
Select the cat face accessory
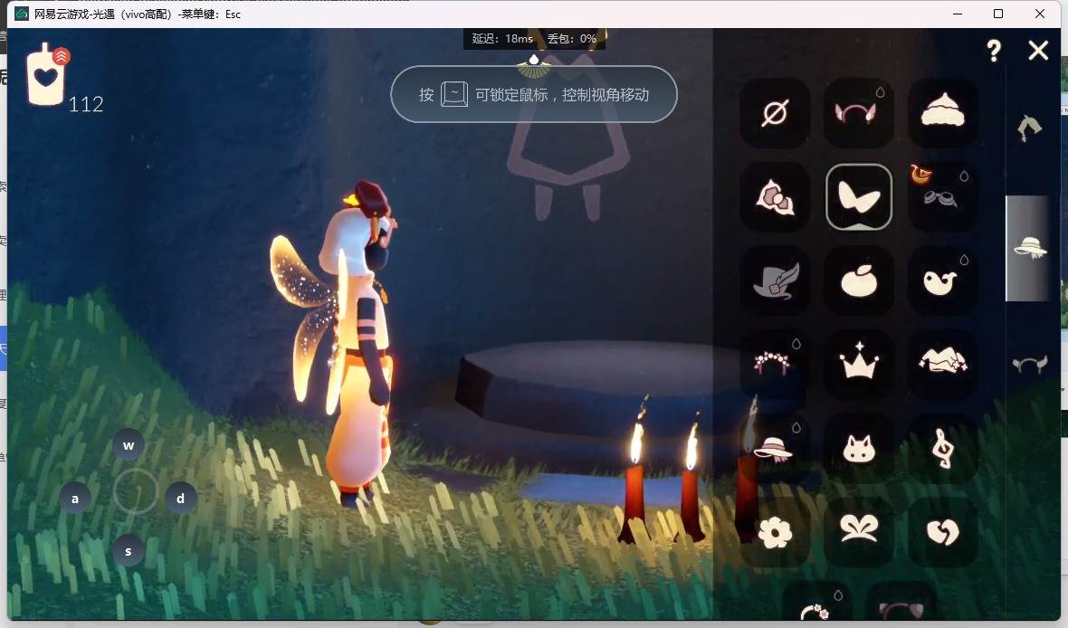[859, 448]
